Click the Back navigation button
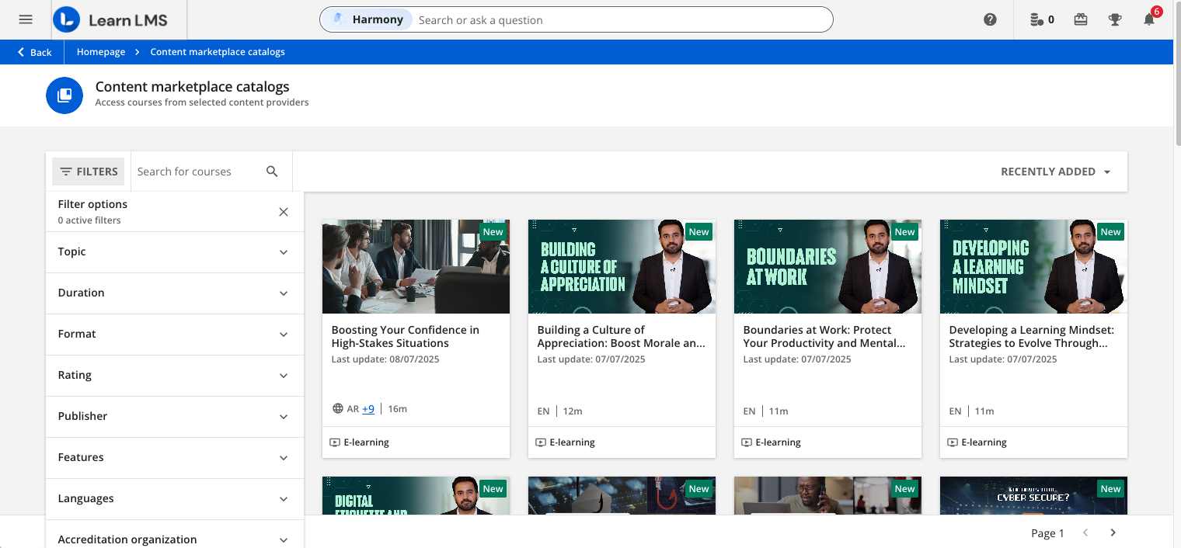 click(33, 51)
